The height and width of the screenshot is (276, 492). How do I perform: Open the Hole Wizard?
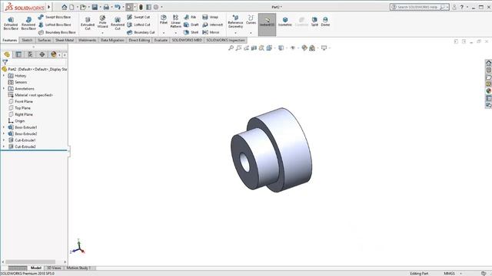(102, 22)
